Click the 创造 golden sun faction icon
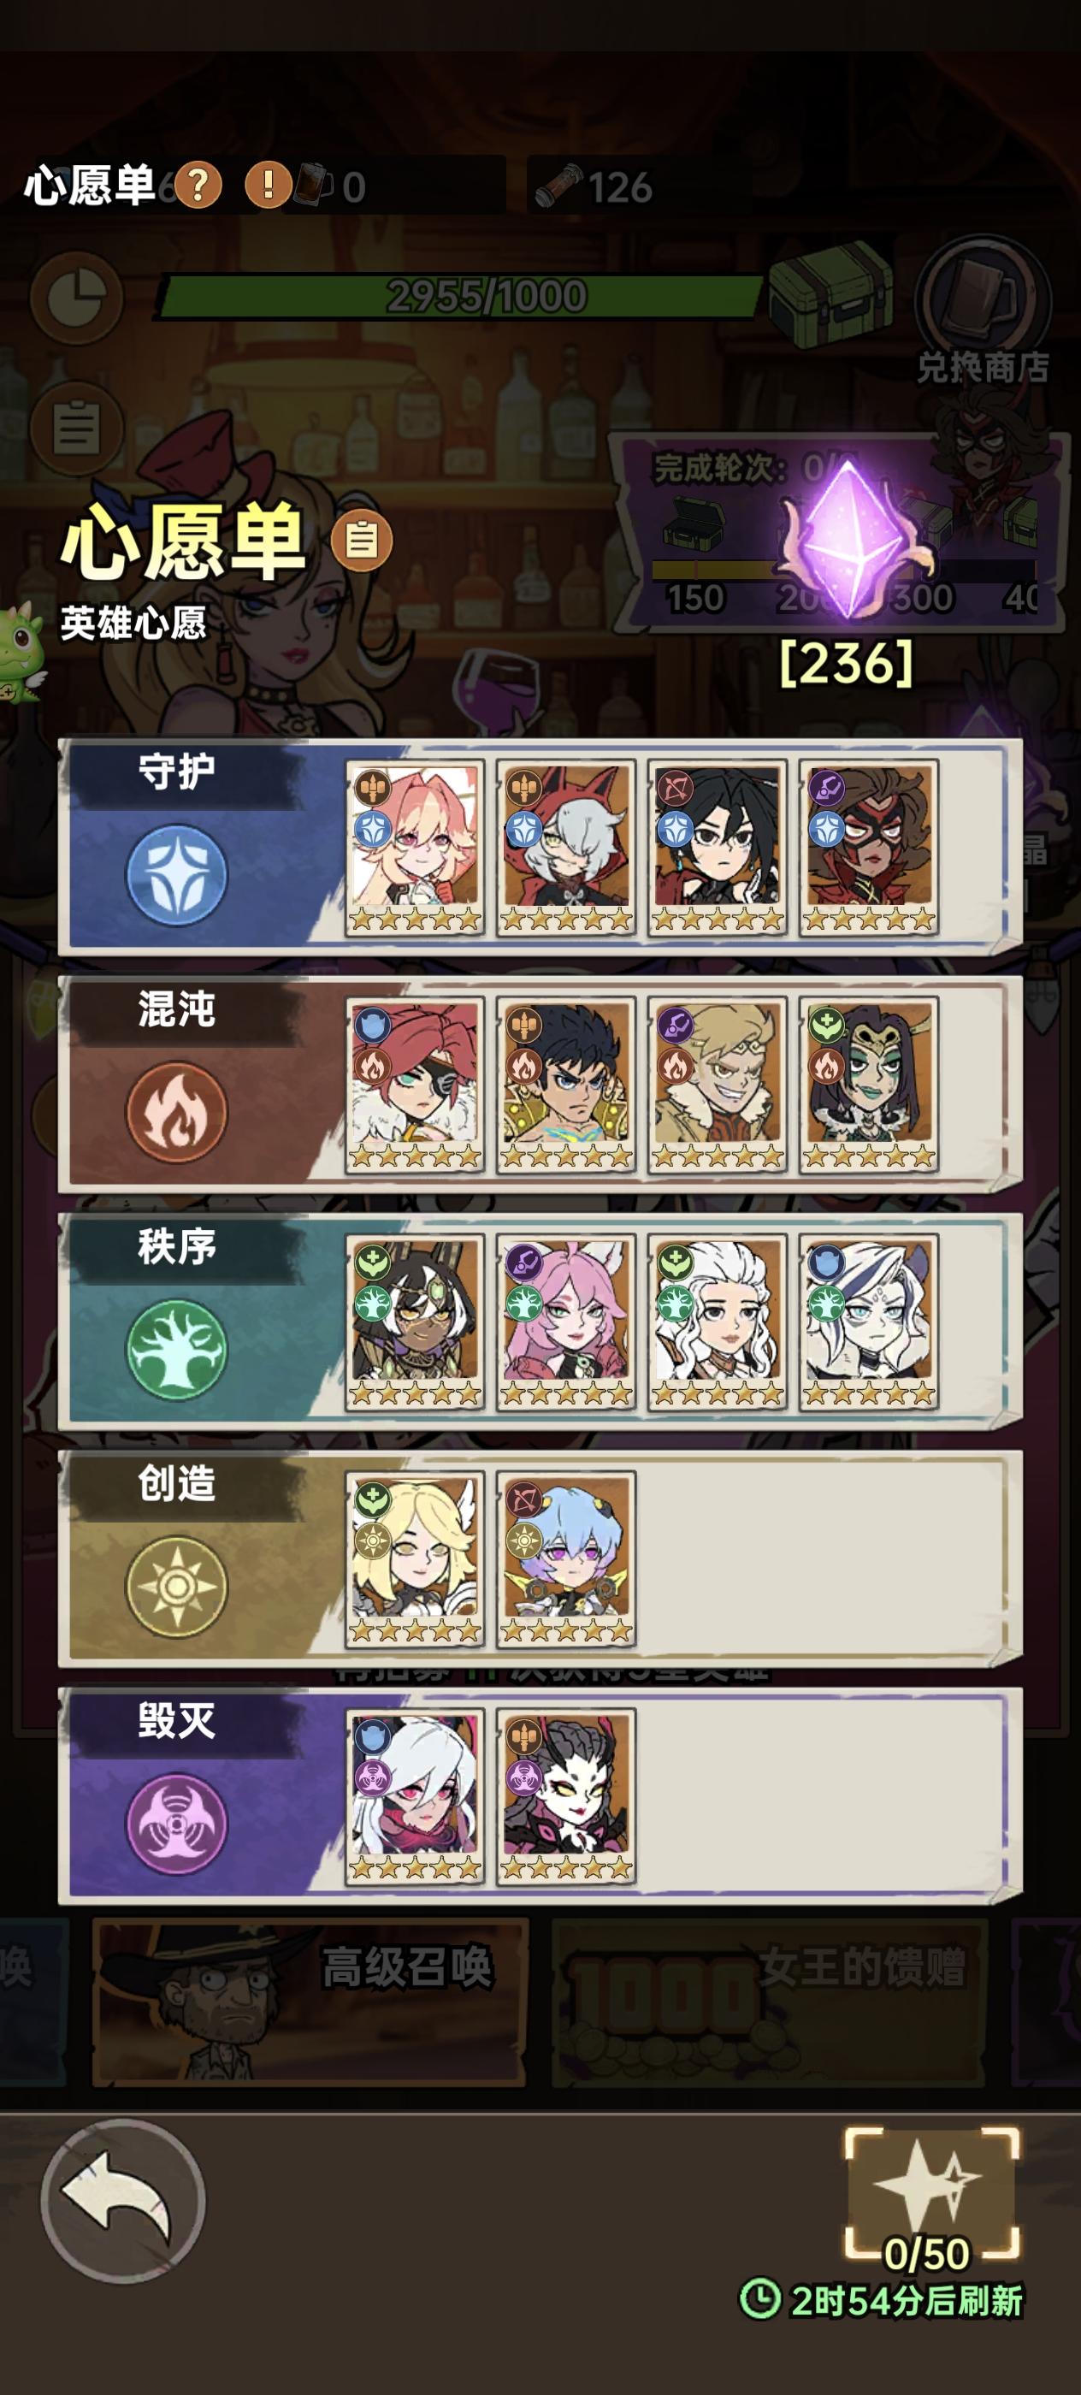Screen dimensions: 1081x2395 pos(177,1587)
